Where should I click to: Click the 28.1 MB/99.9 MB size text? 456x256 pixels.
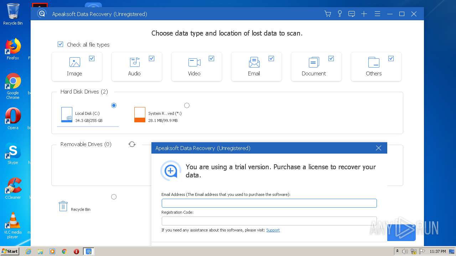point(163,121)
